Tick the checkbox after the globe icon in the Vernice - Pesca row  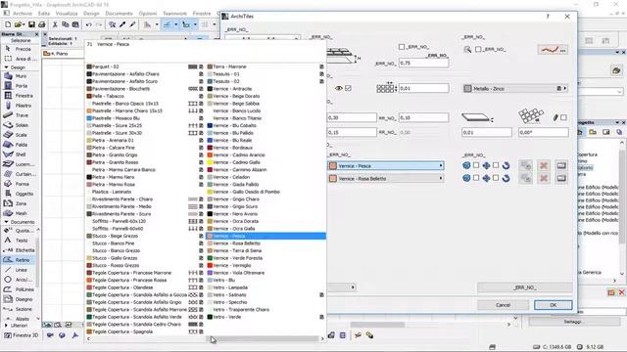476,165
